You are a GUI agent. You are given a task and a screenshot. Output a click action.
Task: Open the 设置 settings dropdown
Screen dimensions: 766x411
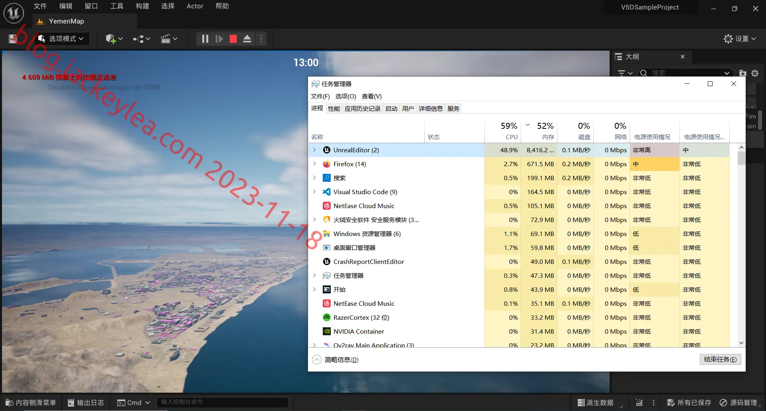[740, 39]
